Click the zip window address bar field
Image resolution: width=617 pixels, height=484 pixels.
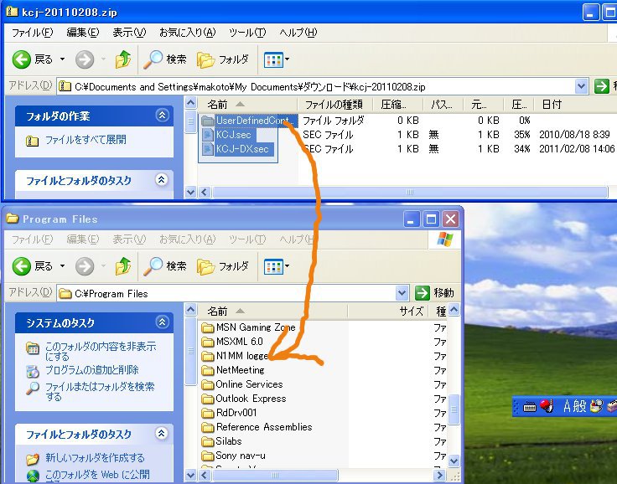tap(319, 86)
